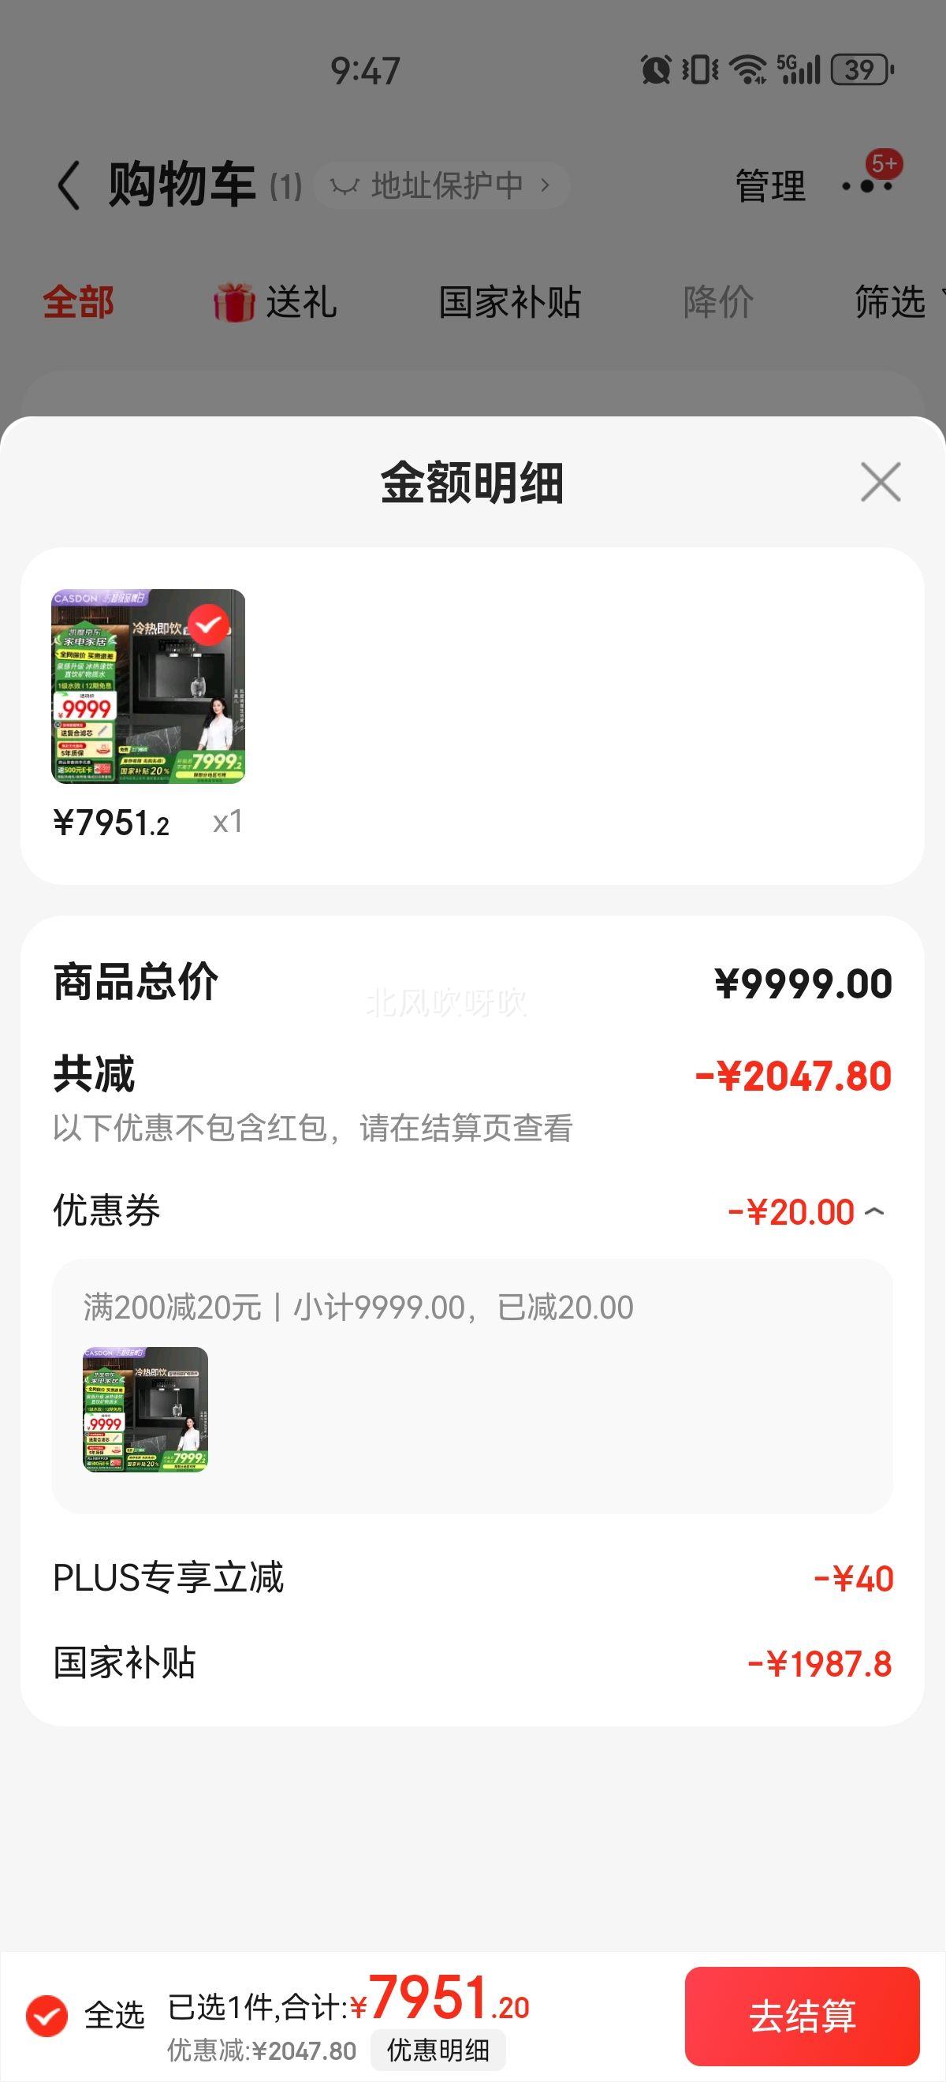The width and height of the screenshot is (946, 2082).
Task: Tap the coupon section product thumbnail
Action: point(145,1409)
